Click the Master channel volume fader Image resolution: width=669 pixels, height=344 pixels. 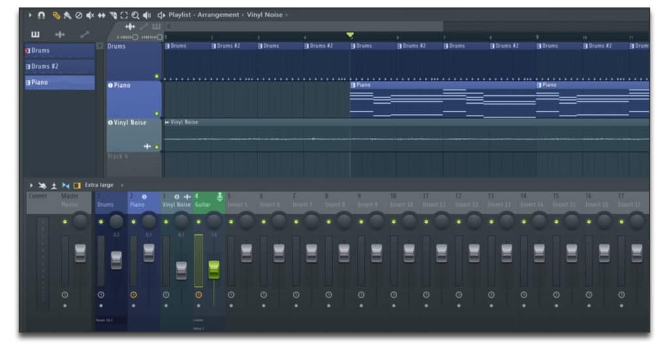pyautogui.click(x=80, y=253)
